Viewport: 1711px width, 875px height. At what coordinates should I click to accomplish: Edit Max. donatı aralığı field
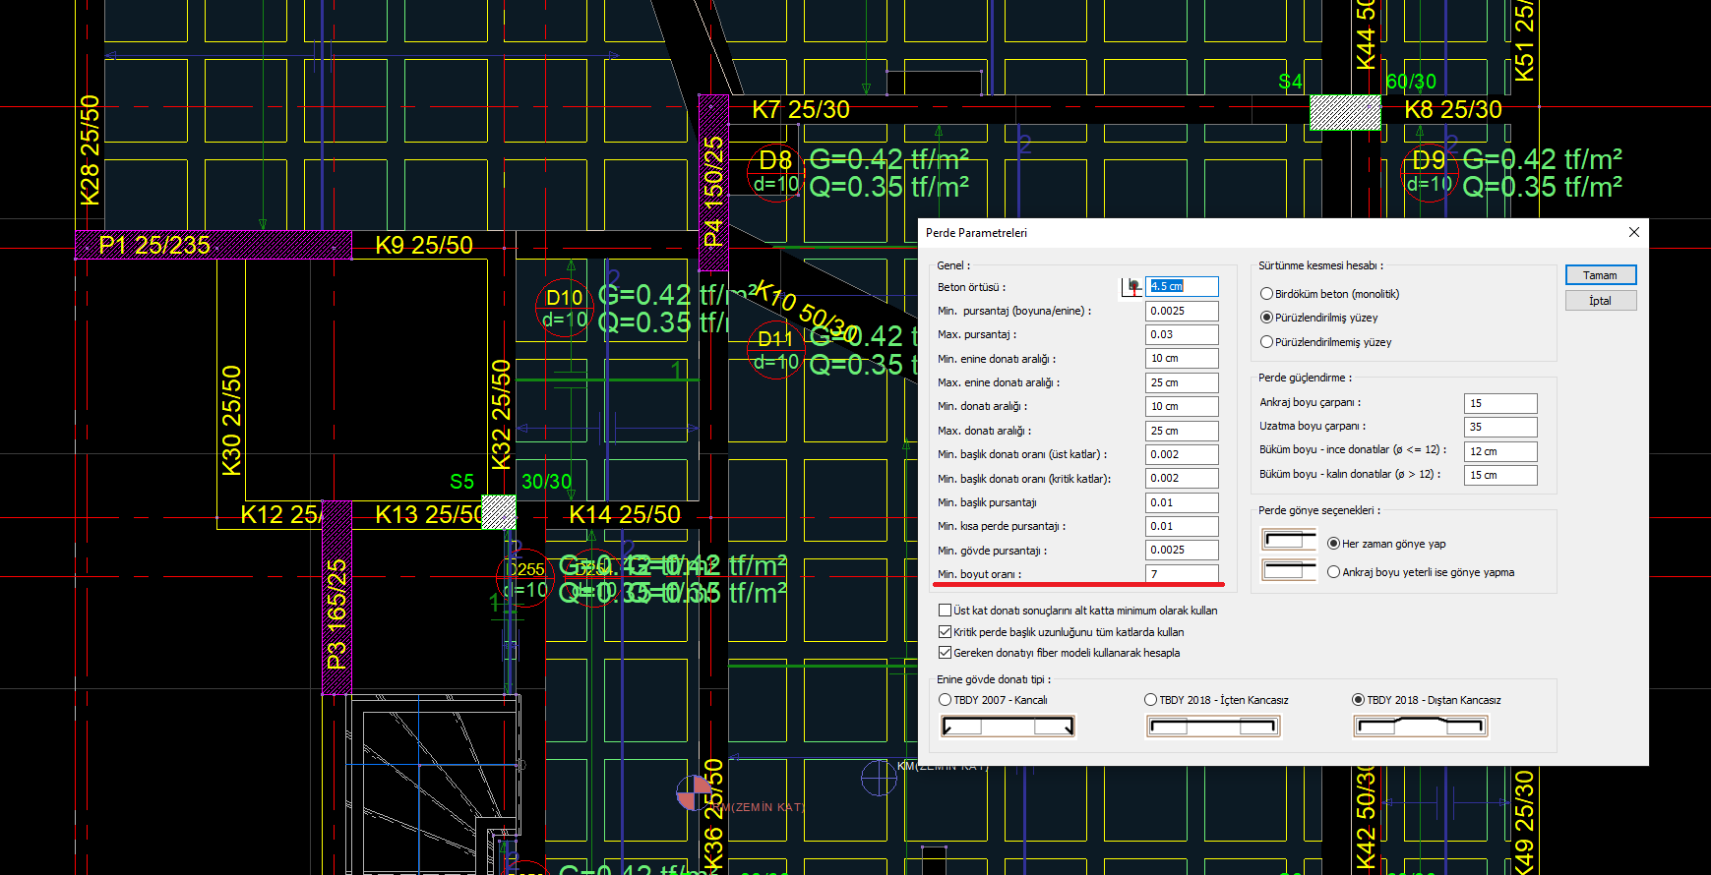(1182, 431)
